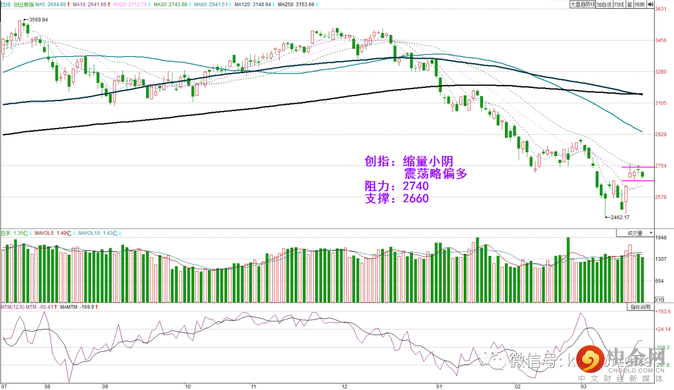Click the 窗 window button

(630, 5)
